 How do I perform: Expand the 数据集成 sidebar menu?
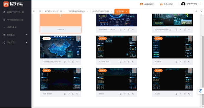pos(16,35)
